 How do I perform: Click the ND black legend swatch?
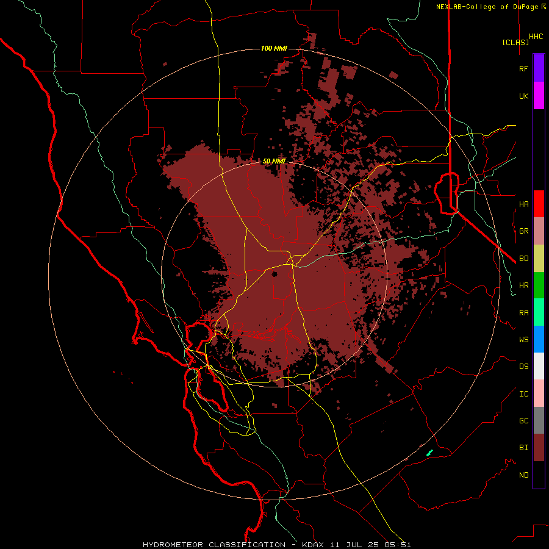(539, 475)
